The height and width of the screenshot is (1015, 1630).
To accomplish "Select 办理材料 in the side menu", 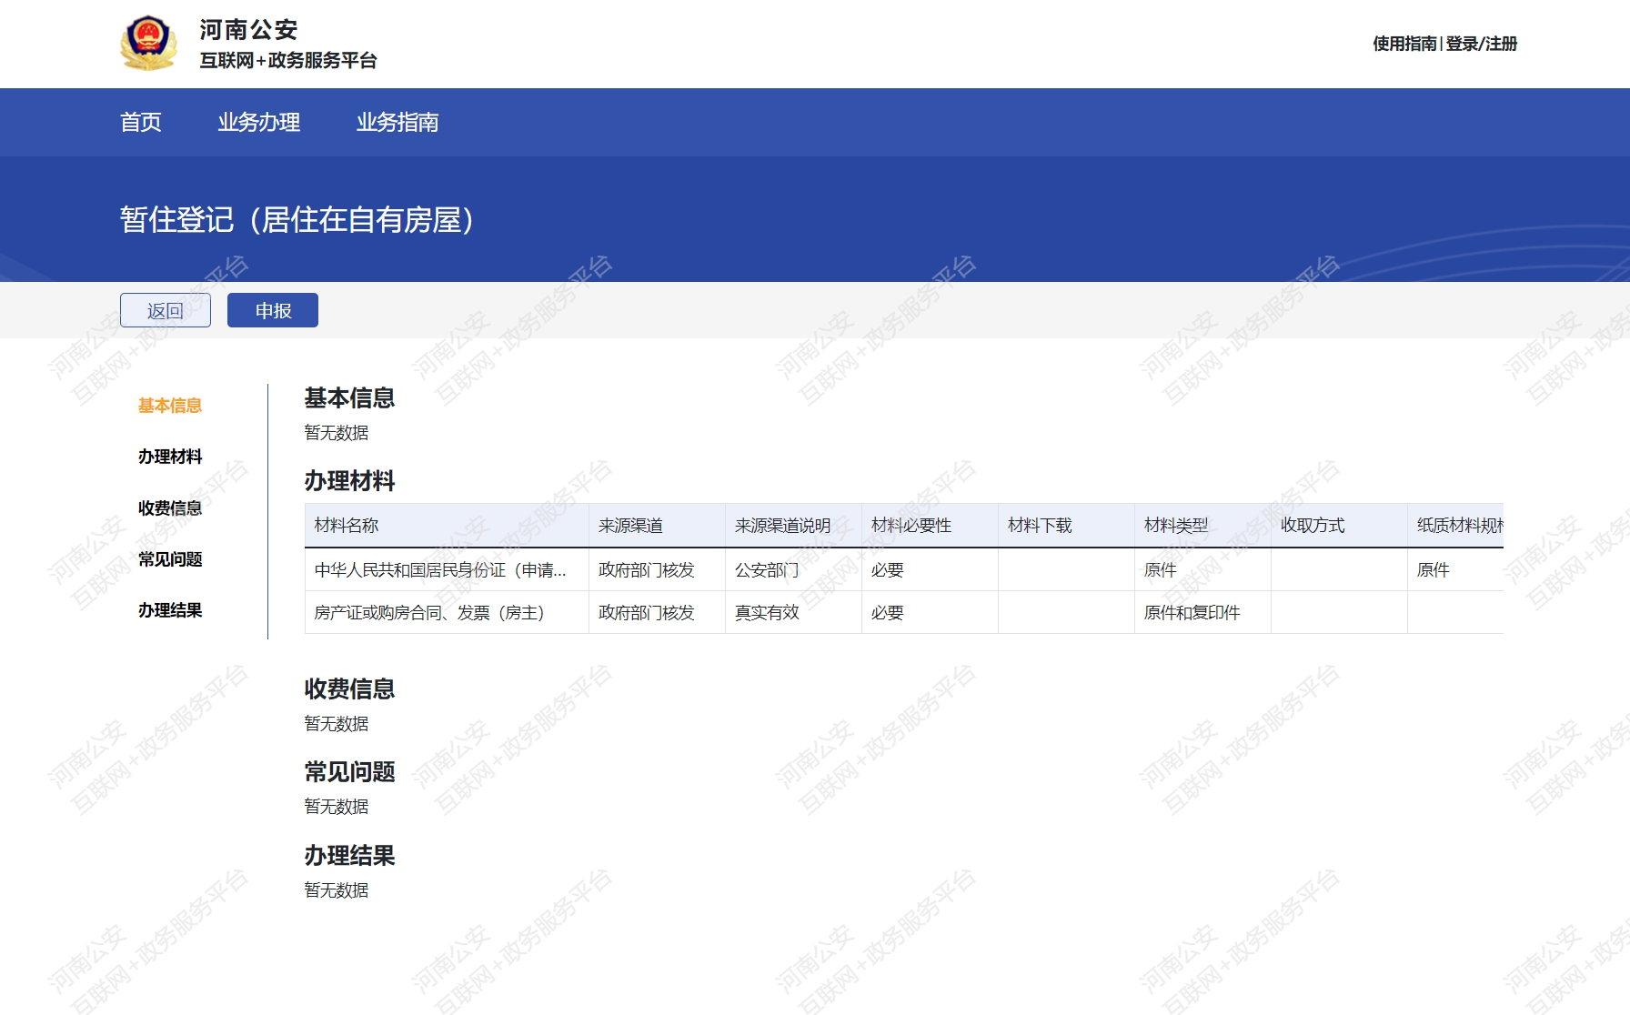I will (x=170, y=457).
